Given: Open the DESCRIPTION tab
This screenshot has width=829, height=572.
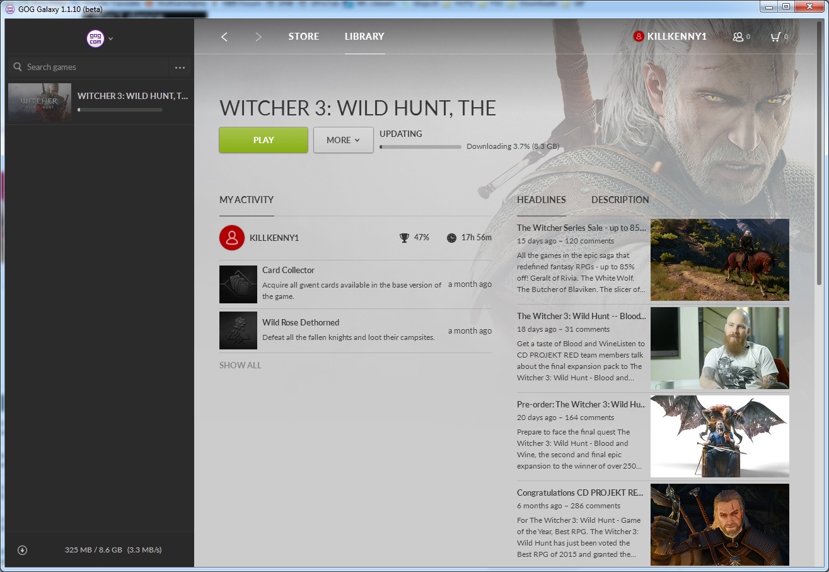Looking at the screenshot, I should coord(620,200).
